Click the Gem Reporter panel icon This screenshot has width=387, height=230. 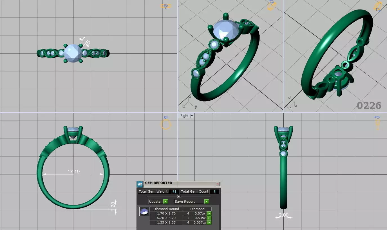point(140,184)
